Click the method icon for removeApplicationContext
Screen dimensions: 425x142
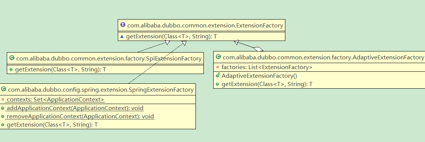pos(3,116)
